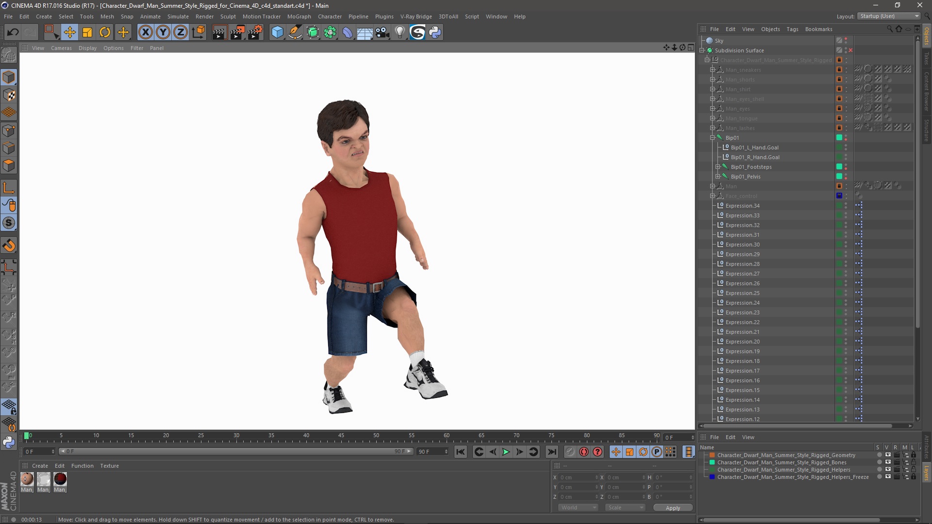
Task: Select Polygons mode icon
Action: [x=9, y=166]
